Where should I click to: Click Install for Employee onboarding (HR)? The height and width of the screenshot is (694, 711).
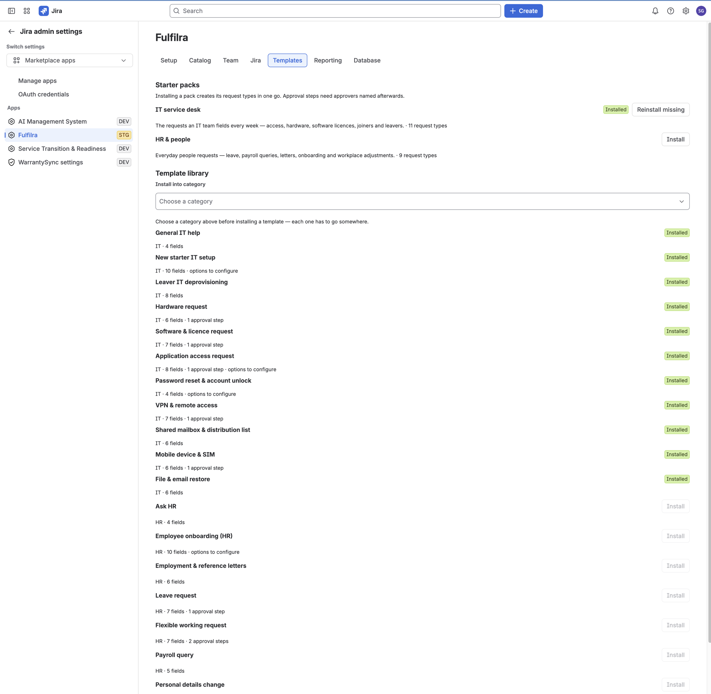point(675,536)
